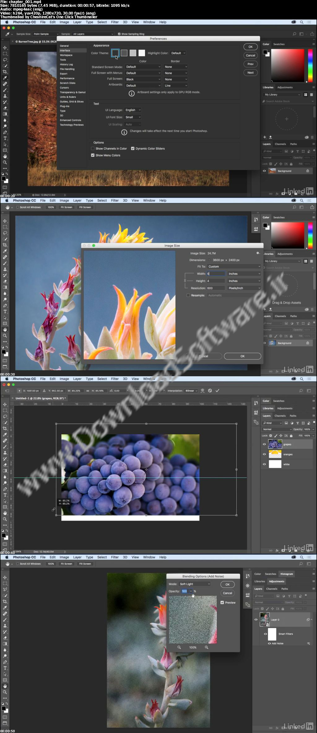Open blending options icon beside Add Noise filter

[x=309, y=643]
